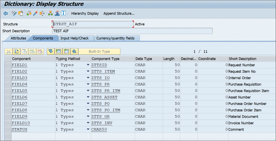Viewport: 276px width, 141px height.
Task: Open Typing Method dropdown for FIELD7
Action: pos(88,104)
